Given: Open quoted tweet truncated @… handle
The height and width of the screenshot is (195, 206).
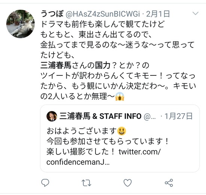Looking at the screenshot, I should pyautogui.click(x=150, y=117).
